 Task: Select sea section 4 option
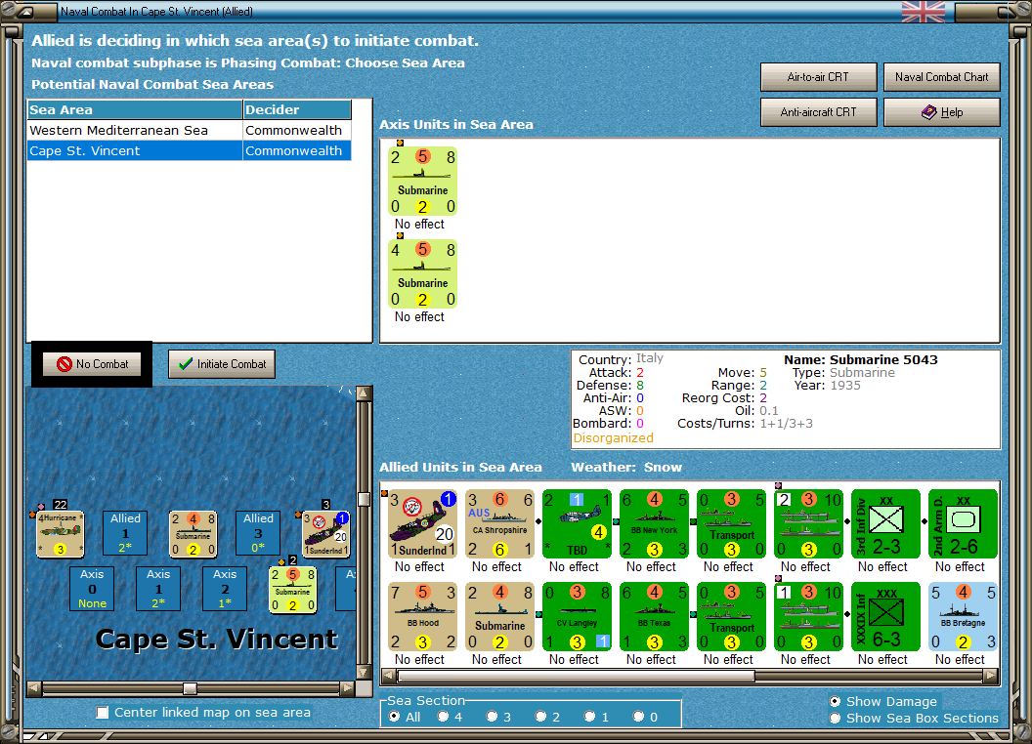coord(443,717)
